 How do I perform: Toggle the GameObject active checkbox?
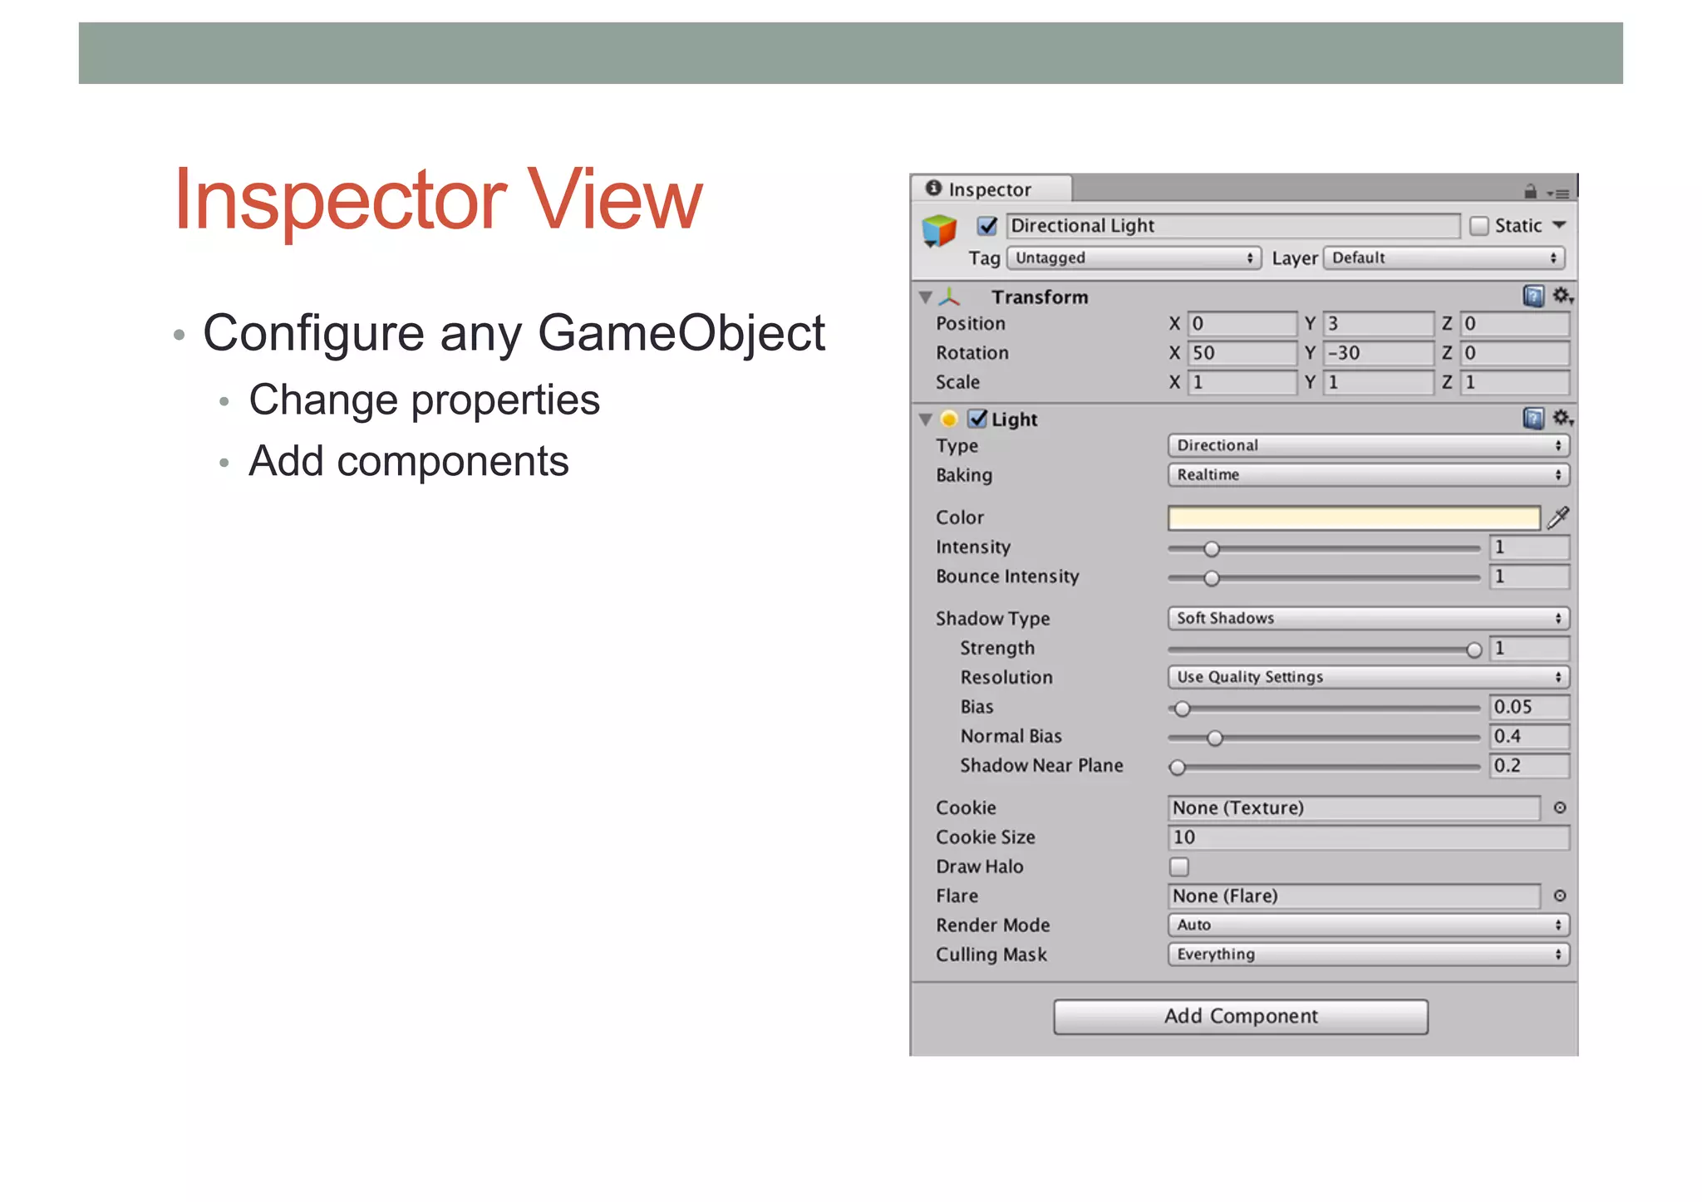click(987, 225)
